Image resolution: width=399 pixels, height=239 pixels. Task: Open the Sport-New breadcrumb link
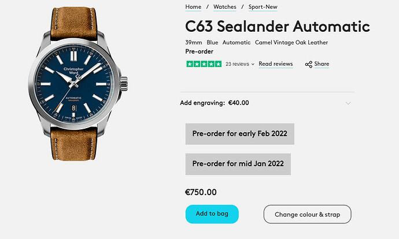pos(263,7)
